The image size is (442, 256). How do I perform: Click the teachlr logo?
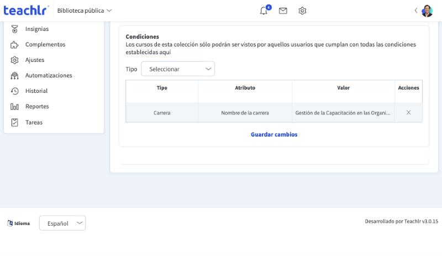click(26, 11)
